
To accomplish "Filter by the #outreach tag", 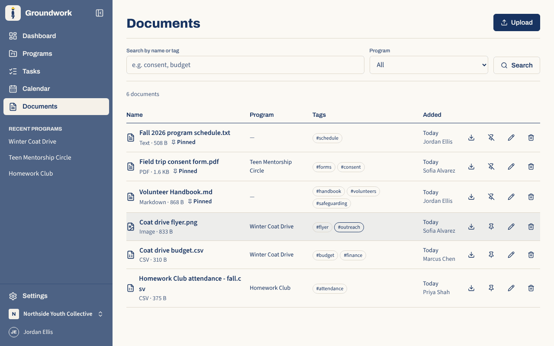I will (x=349, y=227).
